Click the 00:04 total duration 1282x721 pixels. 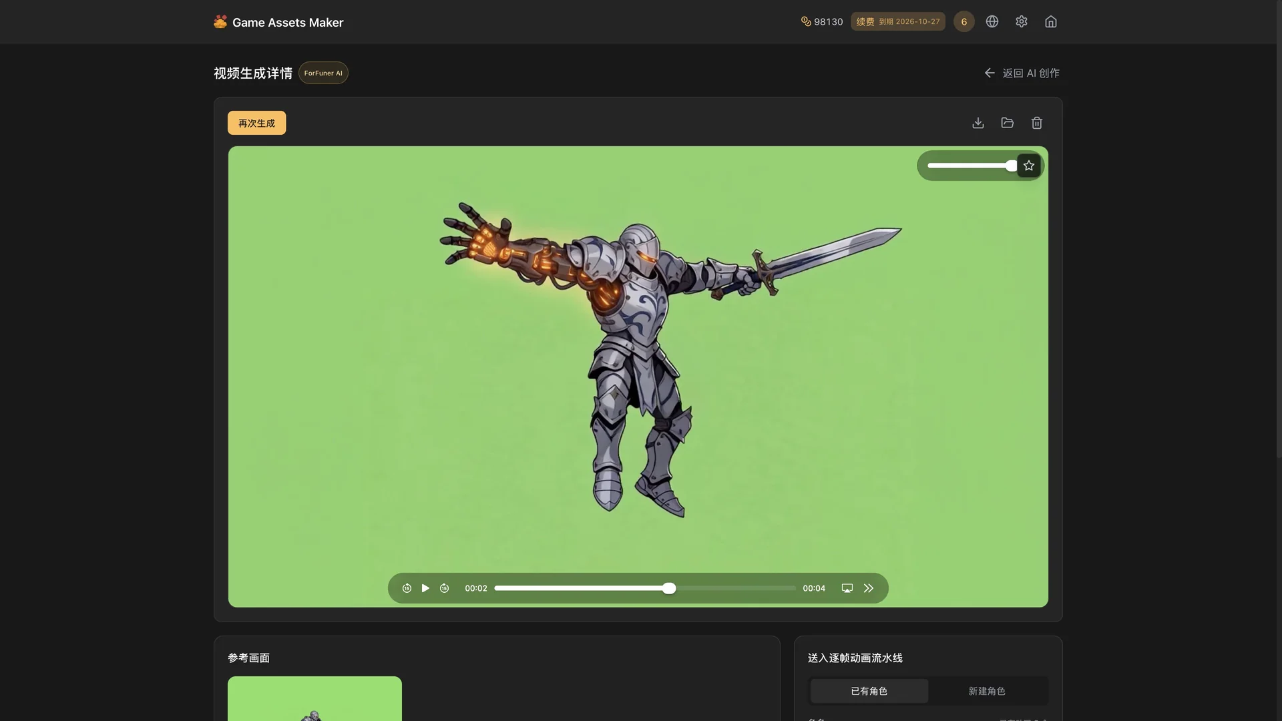[814, 588]
